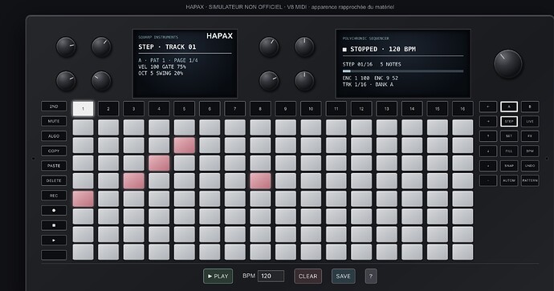Click the HAPAX logo on left display
This screenshot has width=554, height=291.
219,36
